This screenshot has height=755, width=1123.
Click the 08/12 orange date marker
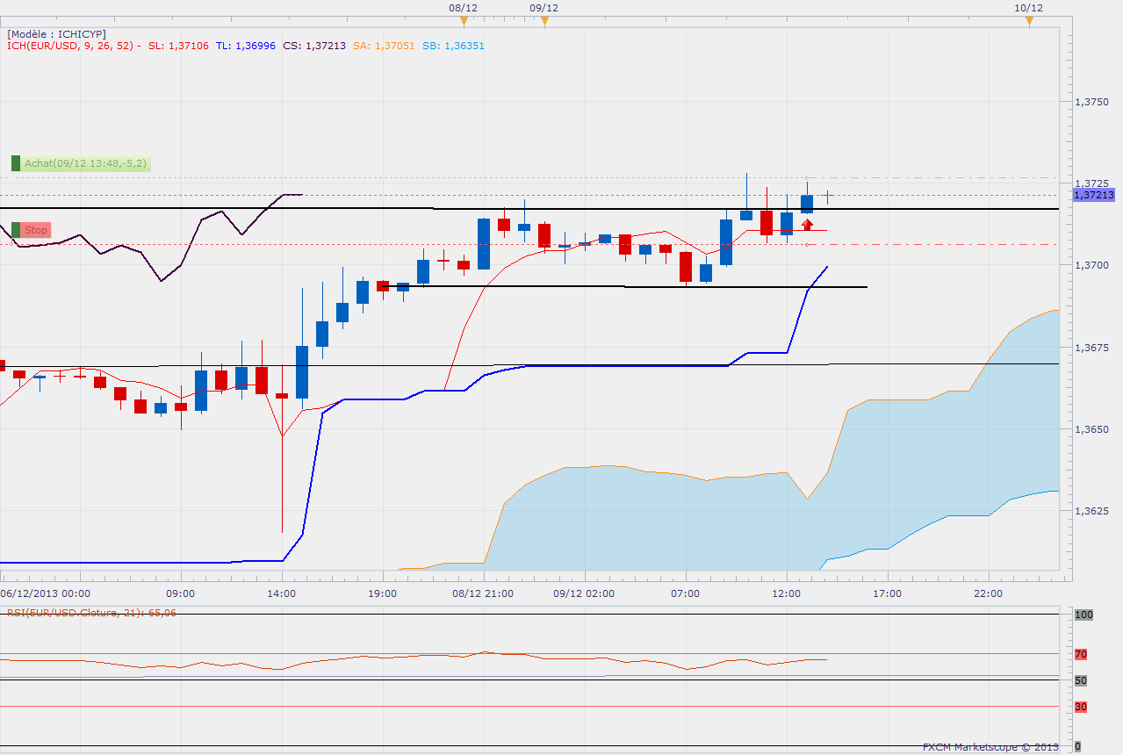tap(464, 21)
